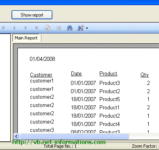Click quantity 1 in Product5 row
159x150 pixels.
coord(148,99)
